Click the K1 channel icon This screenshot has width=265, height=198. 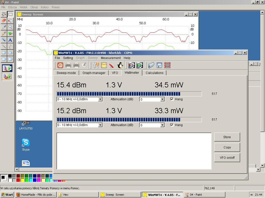[x=132, y=65]
